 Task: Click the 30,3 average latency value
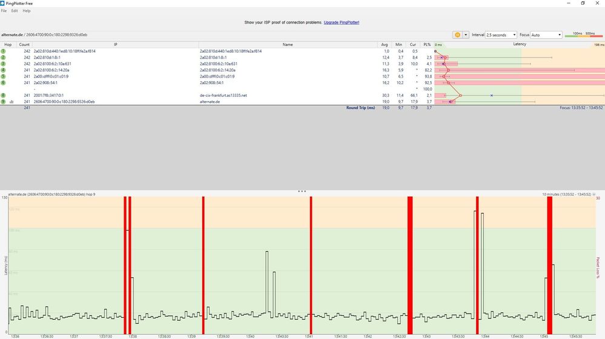pos(385,95)
